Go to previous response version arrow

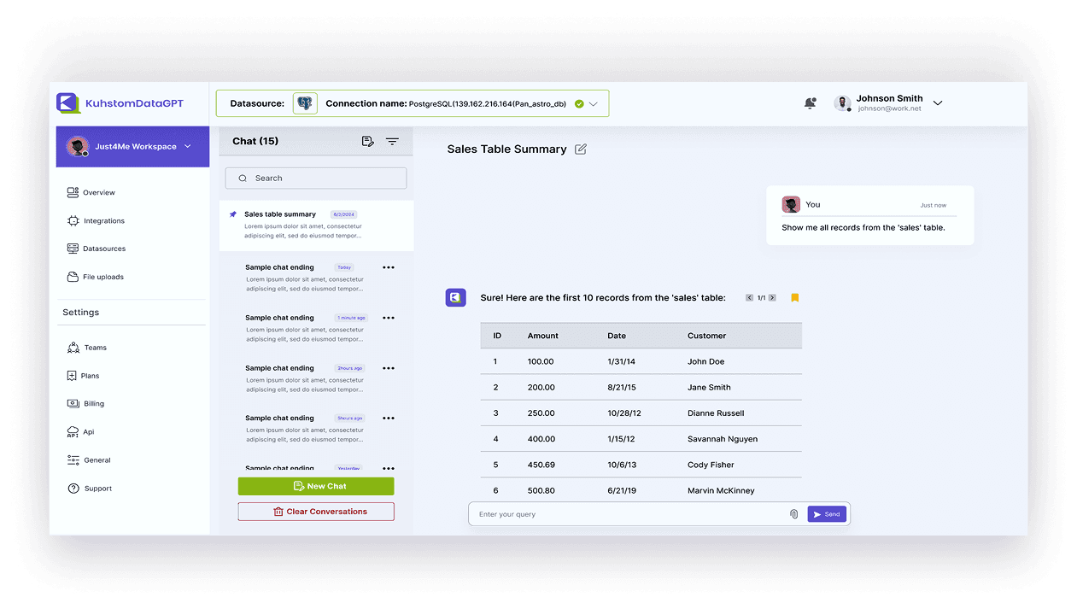pyautogui.click(x=749, y=298)
